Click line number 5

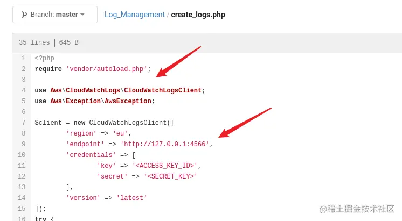point(24,101)
